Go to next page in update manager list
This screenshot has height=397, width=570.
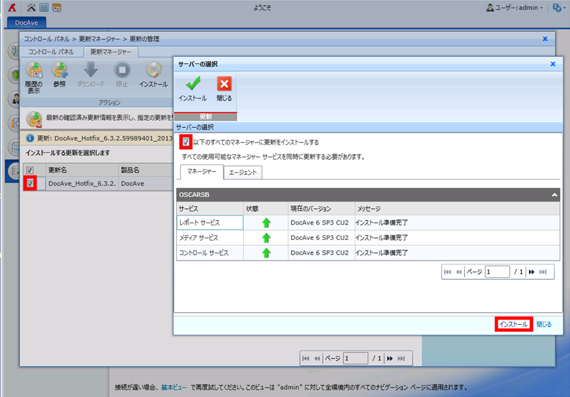(390, 359)
